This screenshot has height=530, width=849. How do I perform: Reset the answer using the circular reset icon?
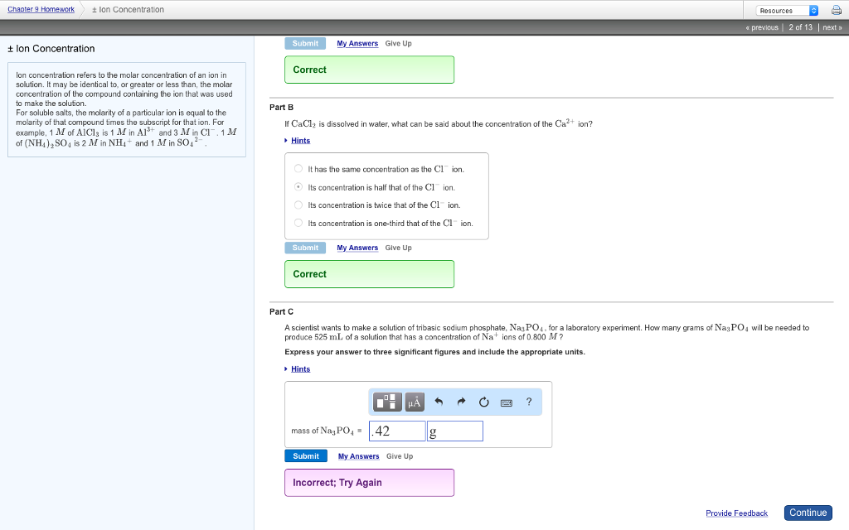(x=484, y=402)
